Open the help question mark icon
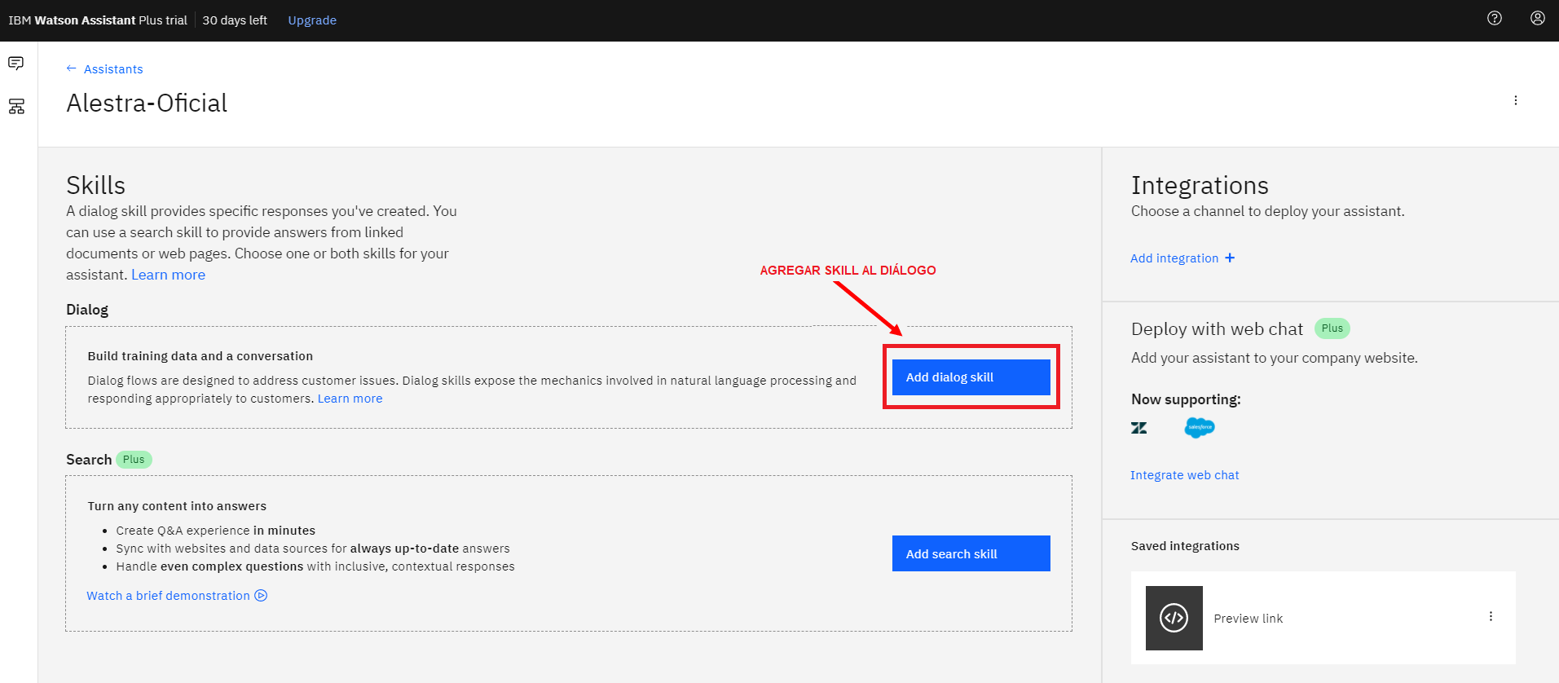This screenshot has height=683, width=1559. (1495, 18)
